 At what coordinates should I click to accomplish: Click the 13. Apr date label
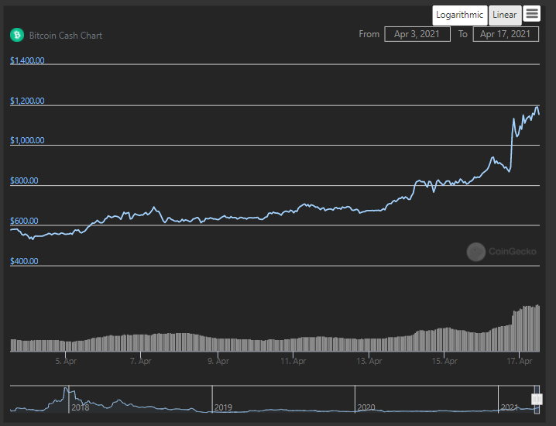click(x=369, y=361)
